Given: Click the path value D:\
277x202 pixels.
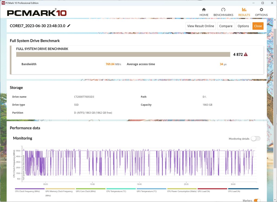Looking at the screenshot, I should (205, 97).
